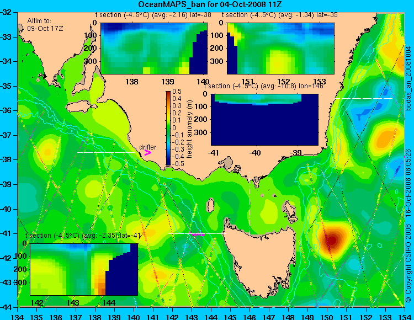Click the dashed white section line at longitude 146
The image size is (414, 320).
(x=250, y=204)
